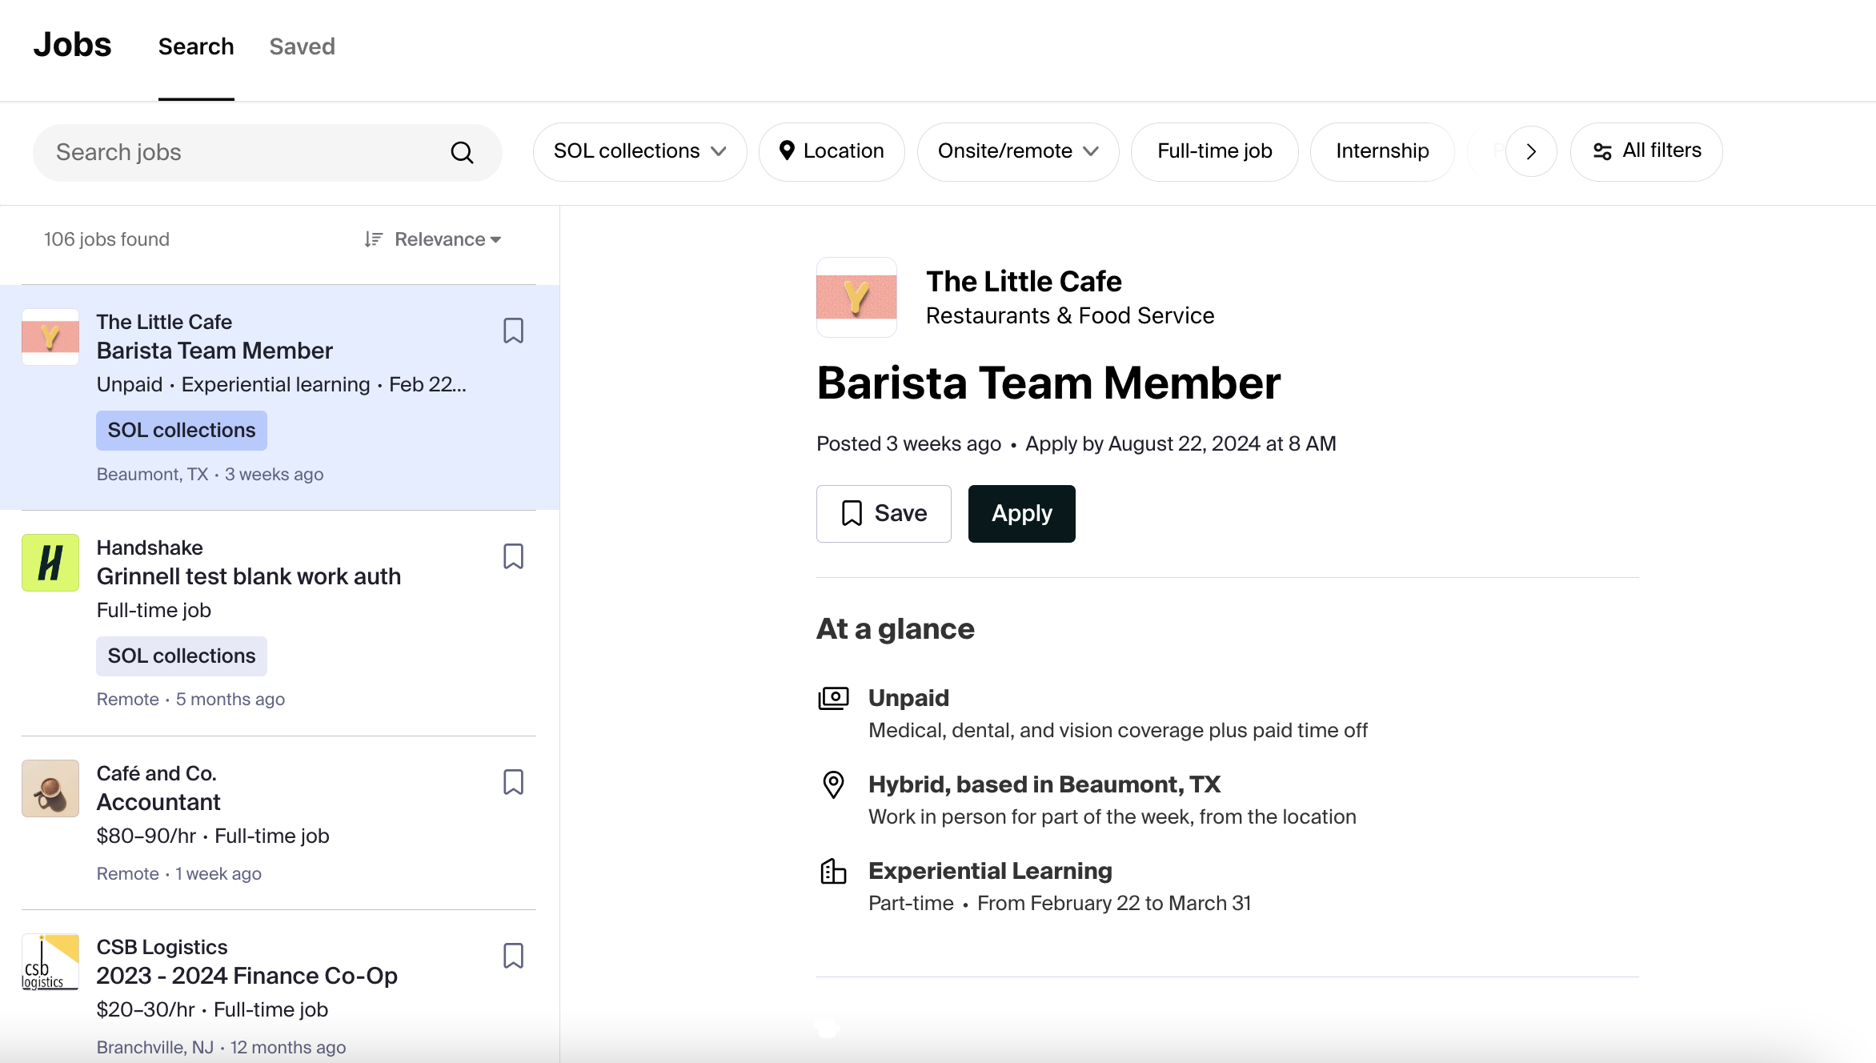The image size is (1876, 1063).
Task: Bookmark the CSB Logistics Finance Co-Op job
Action: (513, 956)
